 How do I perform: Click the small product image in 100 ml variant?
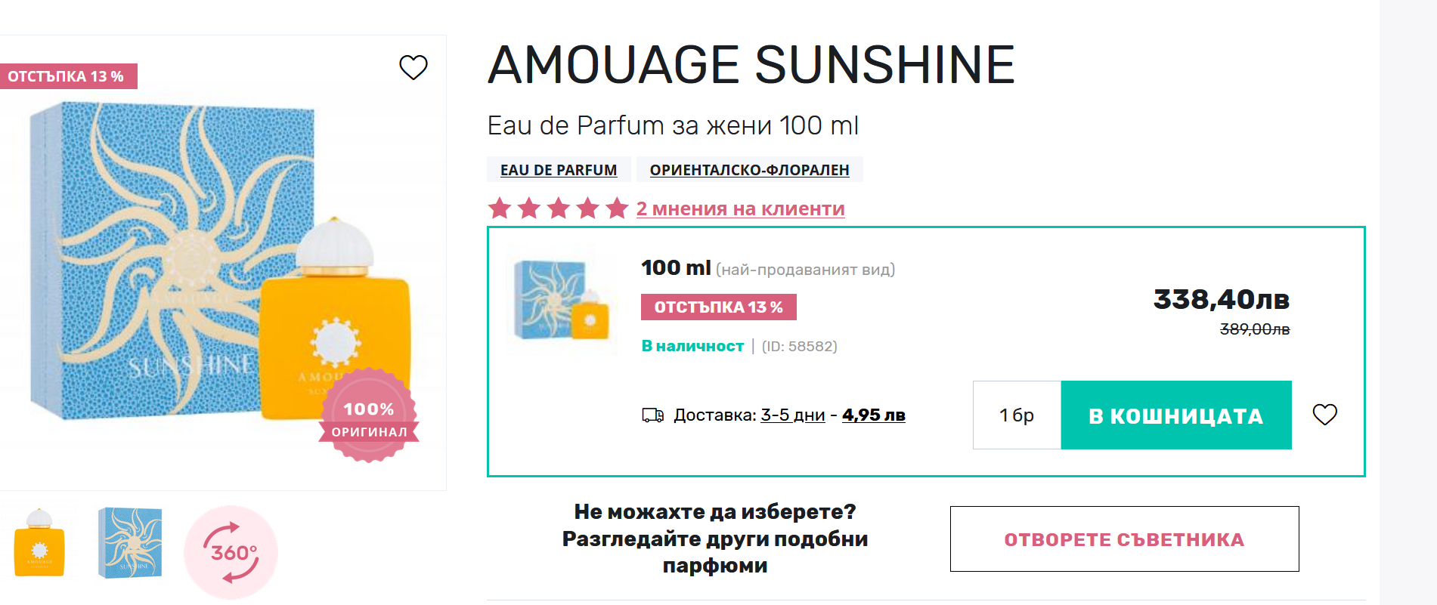[562, 301]
